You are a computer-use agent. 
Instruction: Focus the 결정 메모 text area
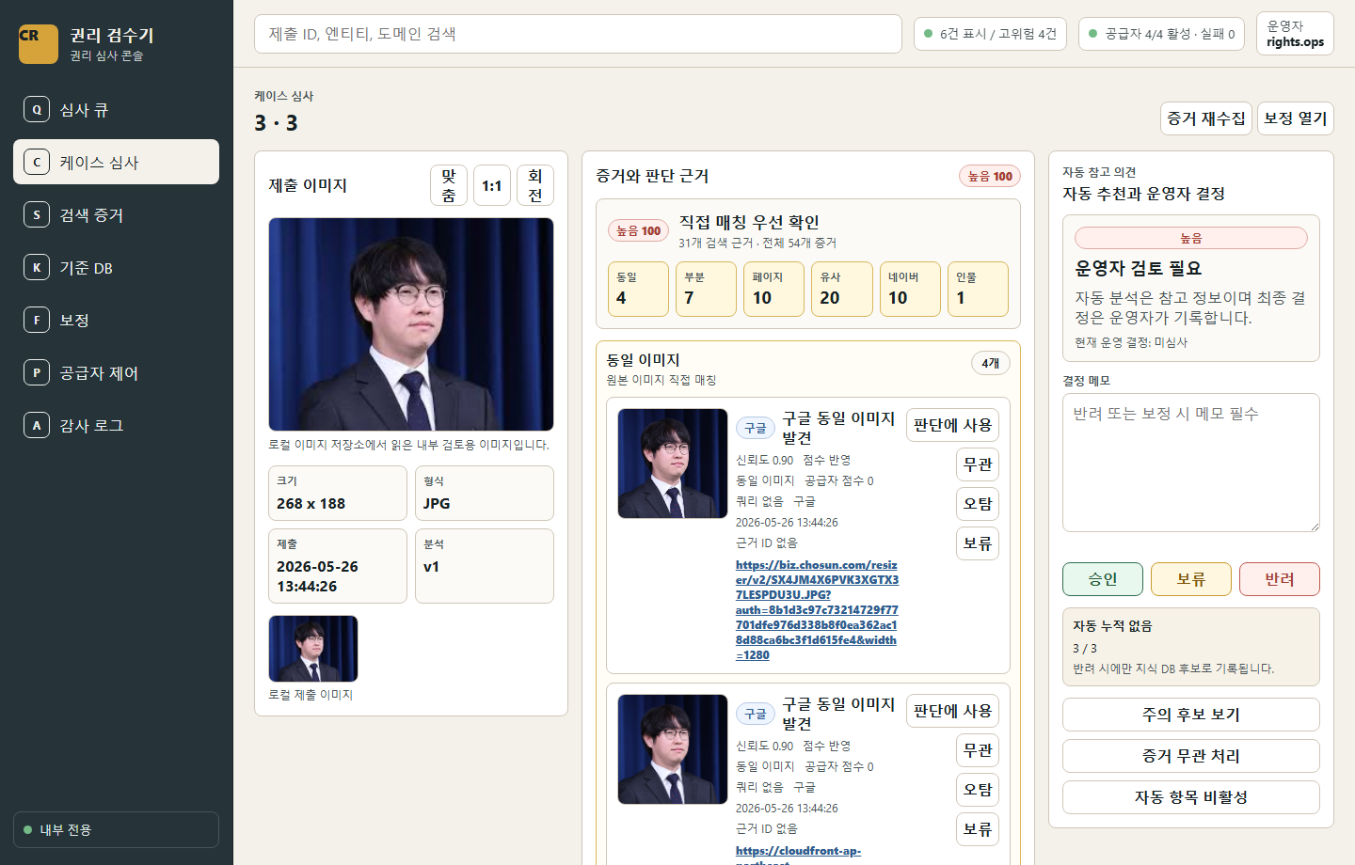[x=1191, y=463]
